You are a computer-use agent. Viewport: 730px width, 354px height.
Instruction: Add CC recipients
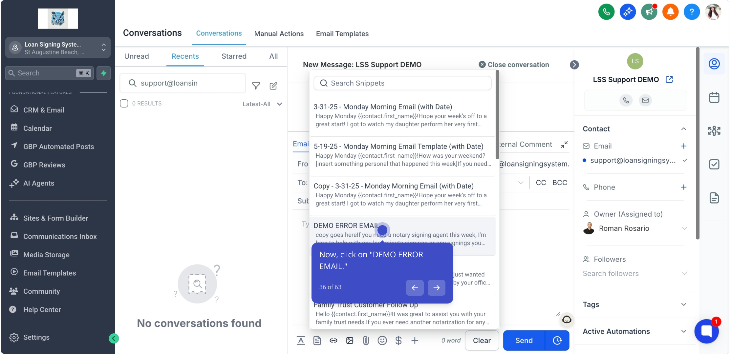pos(541,183)
